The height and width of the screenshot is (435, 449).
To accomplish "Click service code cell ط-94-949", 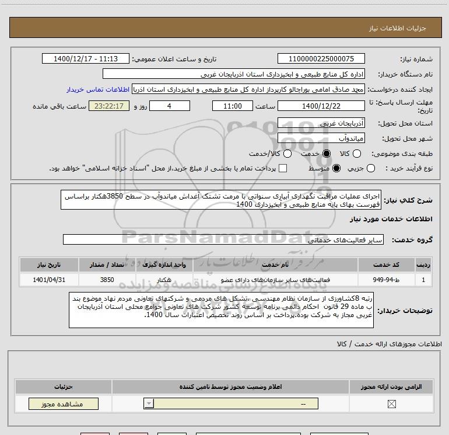I will (x=386, y=280).
